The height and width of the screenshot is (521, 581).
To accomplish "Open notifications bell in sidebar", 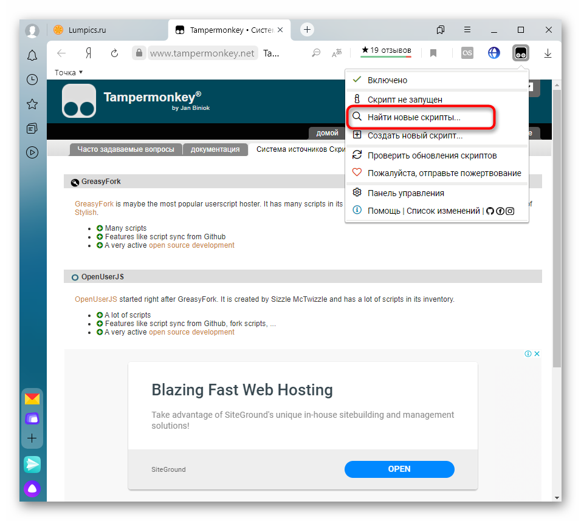I will 32,56.
